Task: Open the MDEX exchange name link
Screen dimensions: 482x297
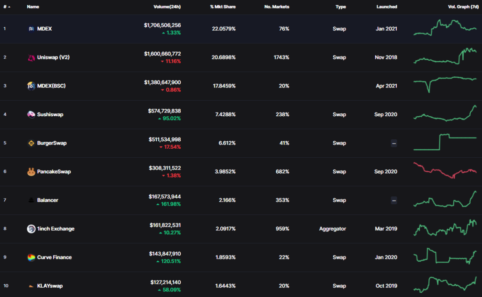Action: click(x=45, y=29)
